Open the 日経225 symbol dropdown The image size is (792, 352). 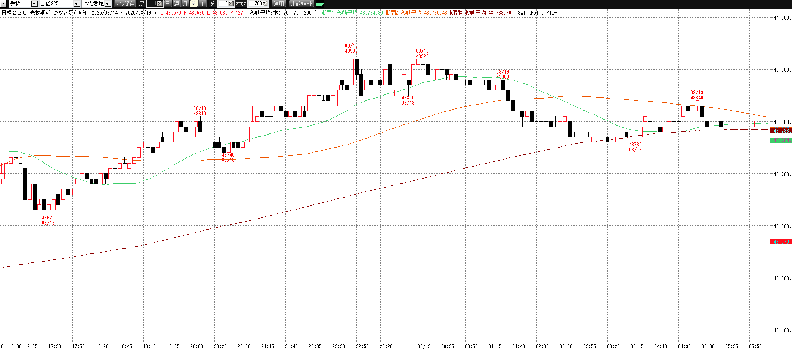pos(77,4)
